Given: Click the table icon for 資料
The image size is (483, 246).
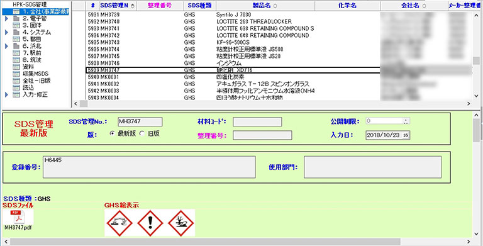Looking at the screenshot, I should tap(16, 67).
